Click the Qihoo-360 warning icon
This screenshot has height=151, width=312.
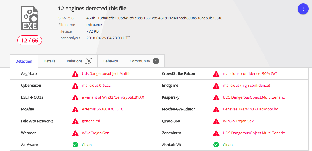216,121
